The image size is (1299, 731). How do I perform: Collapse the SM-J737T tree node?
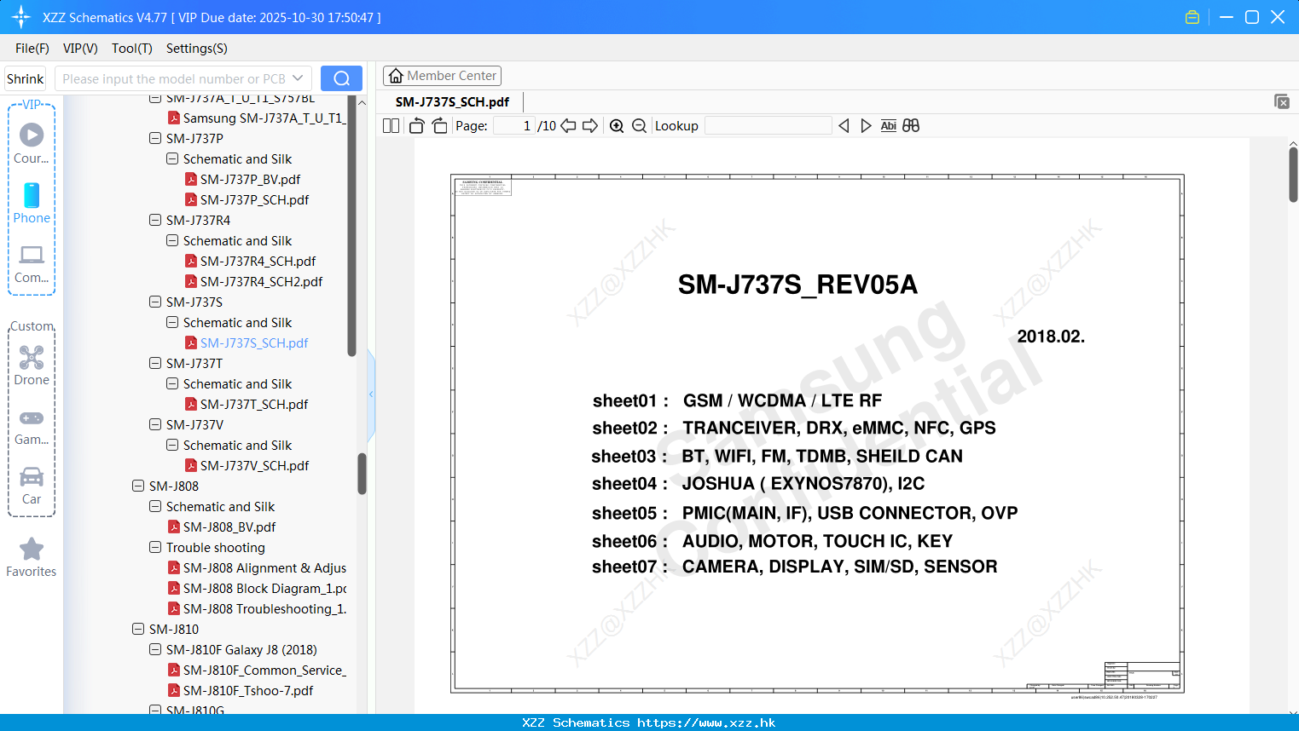(x=155, y=363)
